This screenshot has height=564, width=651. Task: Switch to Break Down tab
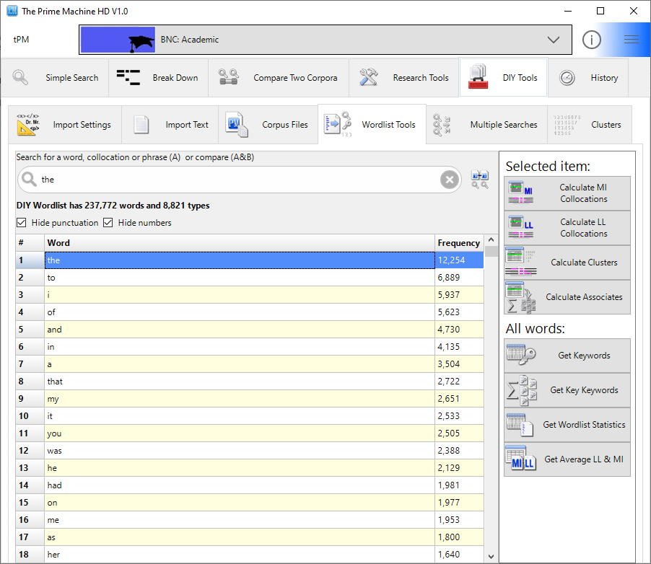(x=158, y=78)
